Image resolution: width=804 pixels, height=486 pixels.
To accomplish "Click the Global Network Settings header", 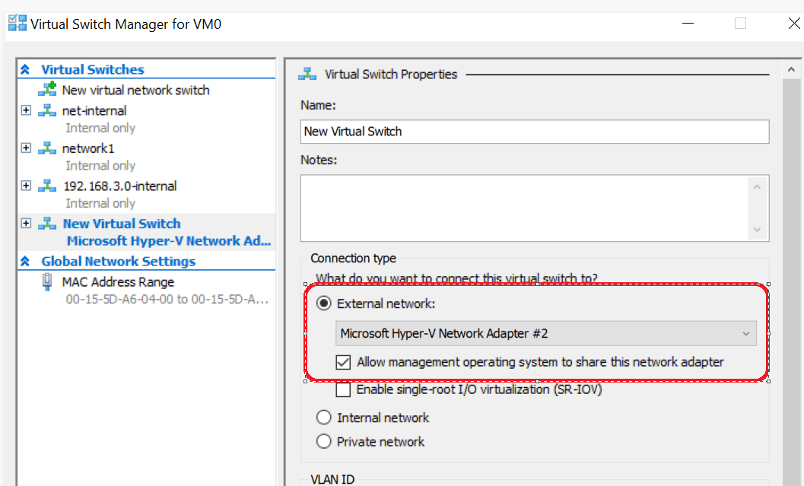I will (x=119, y=262).
